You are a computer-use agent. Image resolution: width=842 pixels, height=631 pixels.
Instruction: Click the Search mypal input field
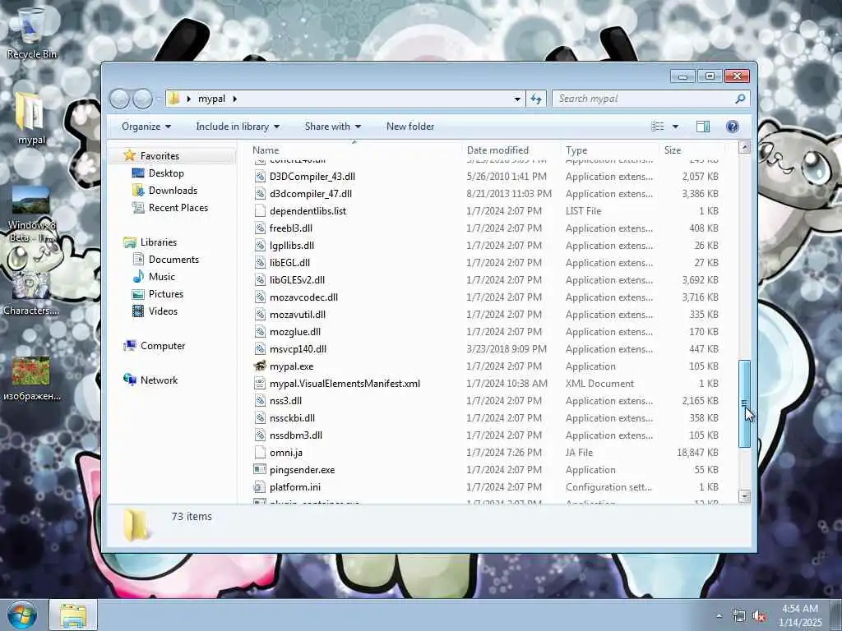(643, 99)
